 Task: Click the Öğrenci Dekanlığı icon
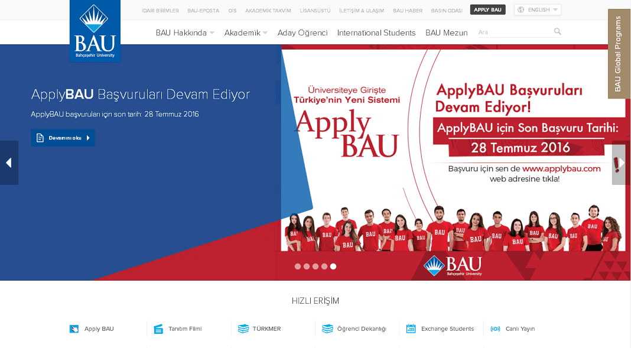coord(327,329)
